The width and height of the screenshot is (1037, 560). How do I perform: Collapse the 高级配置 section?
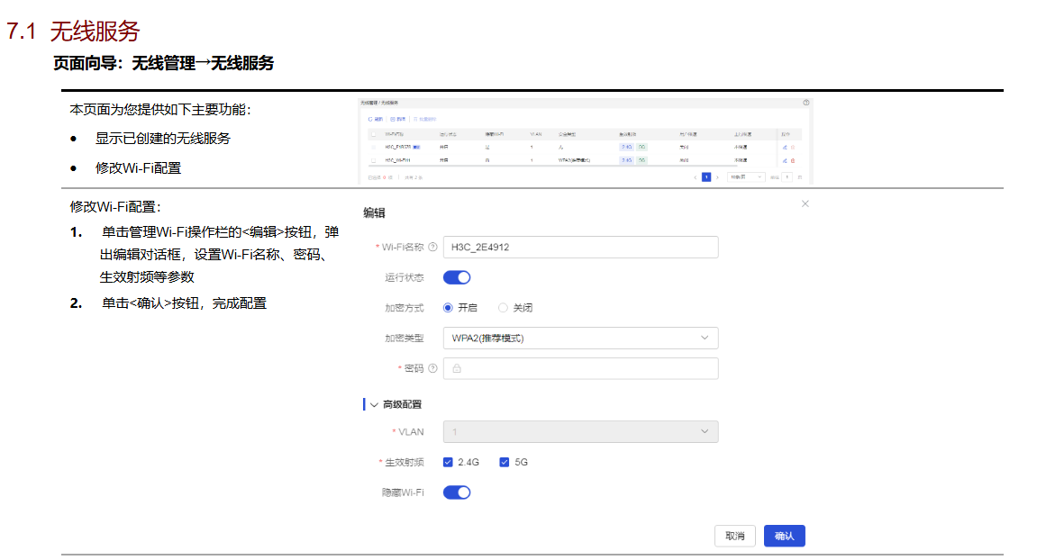pyautogui.click(x=374, y=405)
